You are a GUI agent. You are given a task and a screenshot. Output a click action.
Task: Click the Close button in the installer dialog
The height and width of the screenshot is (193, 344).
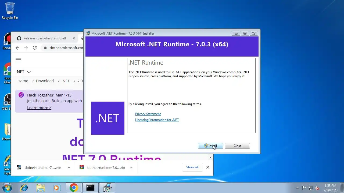click(x=237, y=146)
